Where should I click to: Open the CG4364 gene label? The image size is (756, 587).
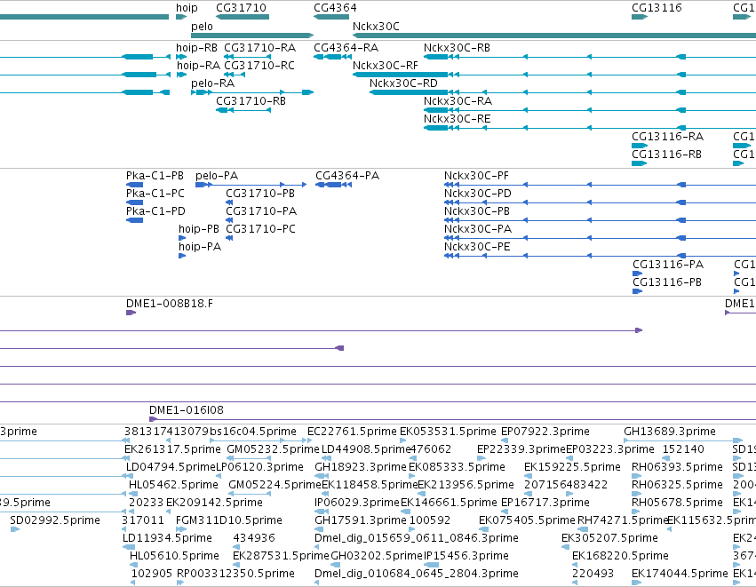pos(335,8)
